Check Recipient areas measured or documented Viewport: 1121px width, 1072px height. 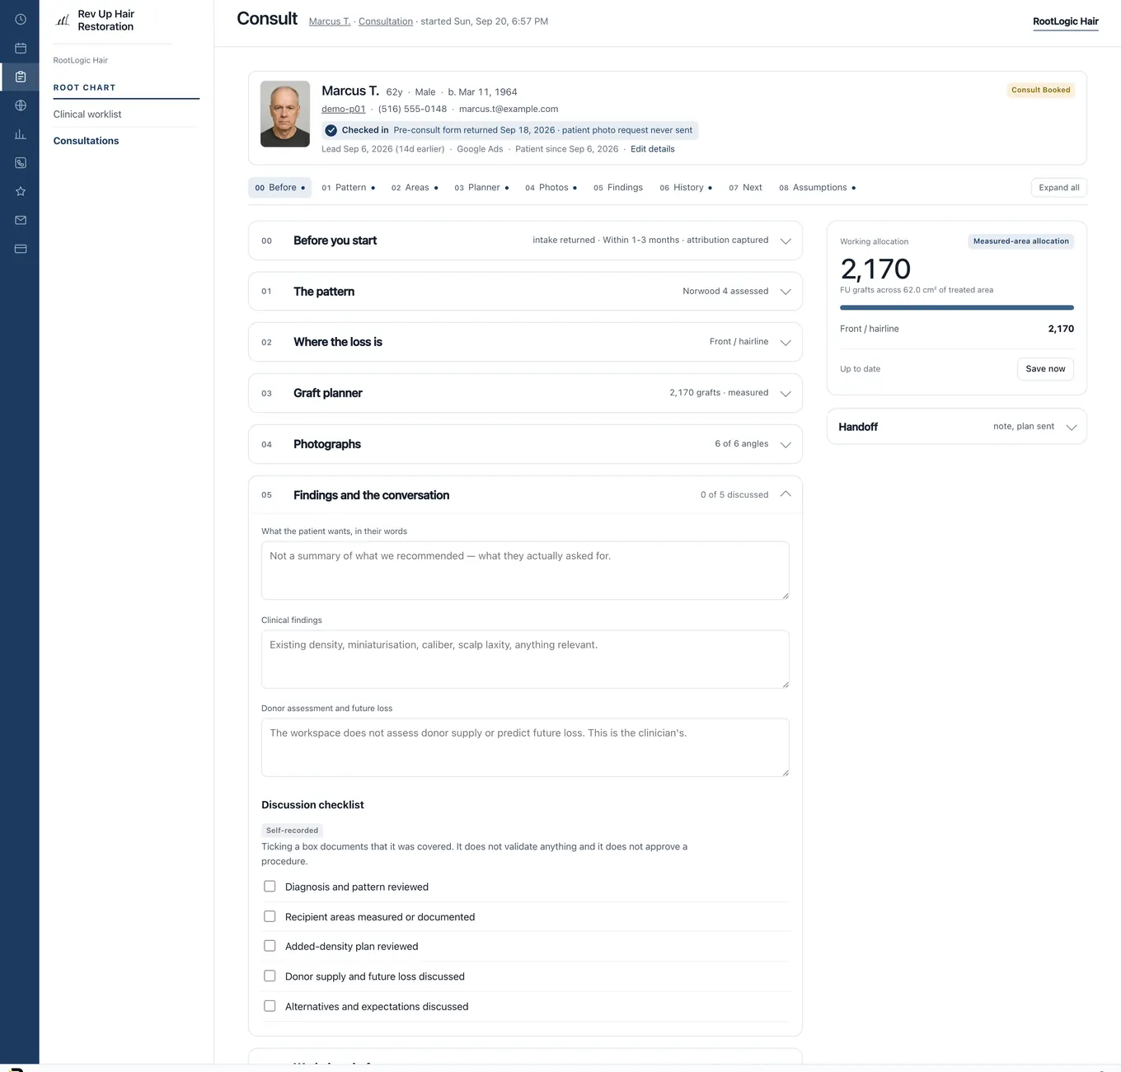click(270, 916)
